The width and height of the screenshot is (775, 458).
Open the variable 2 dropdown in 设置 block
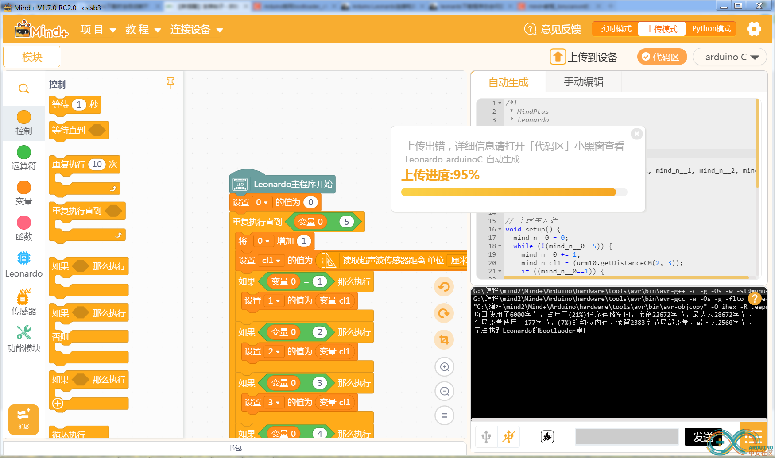point(274,352)
